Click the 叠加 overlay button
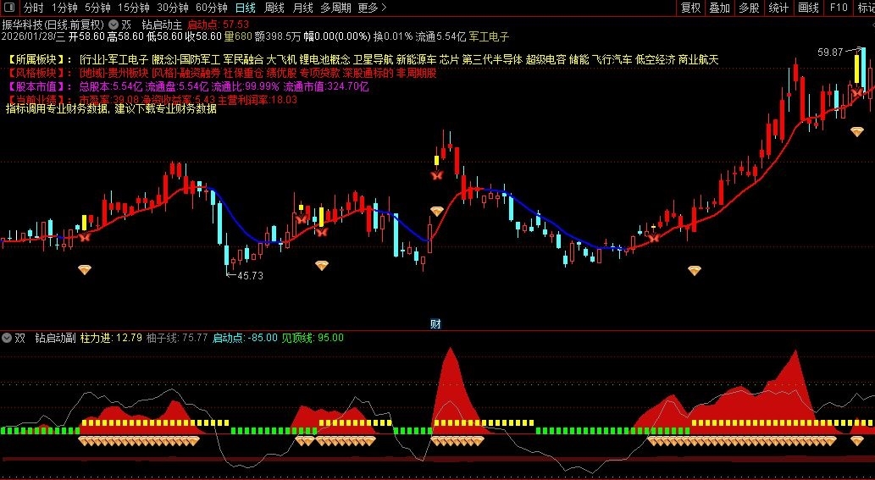875x480 pixels. [x=720, y=8]
